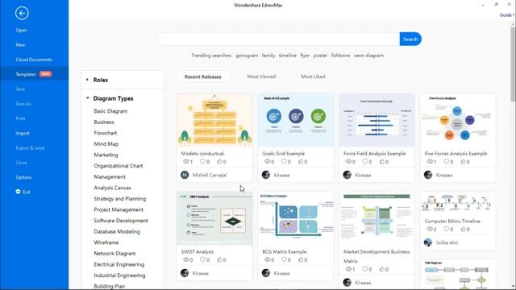516x290 pixels.
Task: Open SWOT Analysis template thumbnail
Action: click(x=214, y=218)
